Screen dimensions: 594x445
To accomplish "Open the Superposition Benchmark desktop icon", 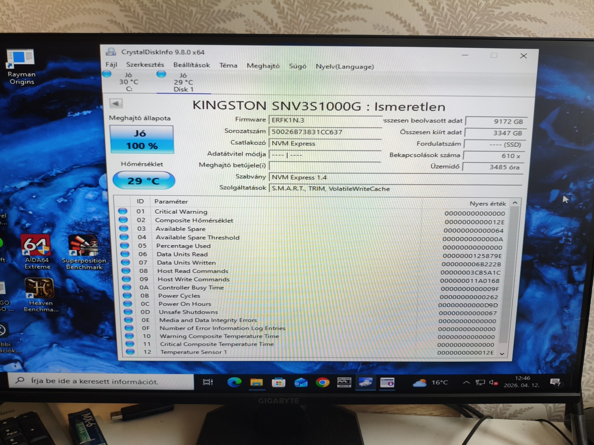I will (x=84, y=252).
